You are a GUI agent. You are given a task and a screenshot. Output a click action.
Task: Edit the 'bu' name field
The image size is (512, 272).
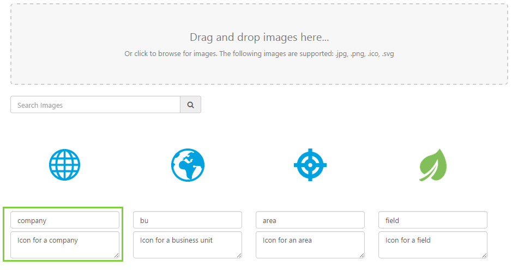pos(188,220)
